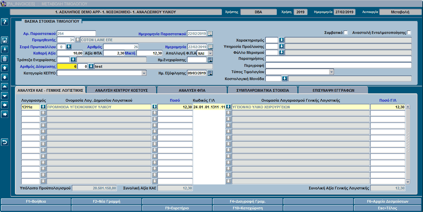This screenshot has width=423, height=212.
Task: Open account lookup beside 1311α
Action: [x=43, y=107]
